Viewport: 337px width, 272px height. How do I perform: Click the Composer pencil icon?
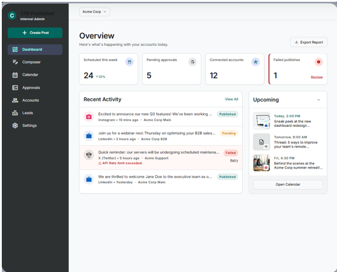coord(15,62)
